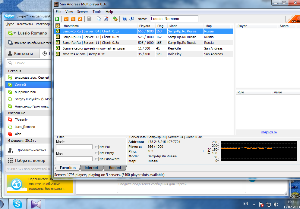This screenshot has height=209, width=300.
Task: Select the Зовите своих друзей server row
Action: pyautogui.click(x=144, y=48)
